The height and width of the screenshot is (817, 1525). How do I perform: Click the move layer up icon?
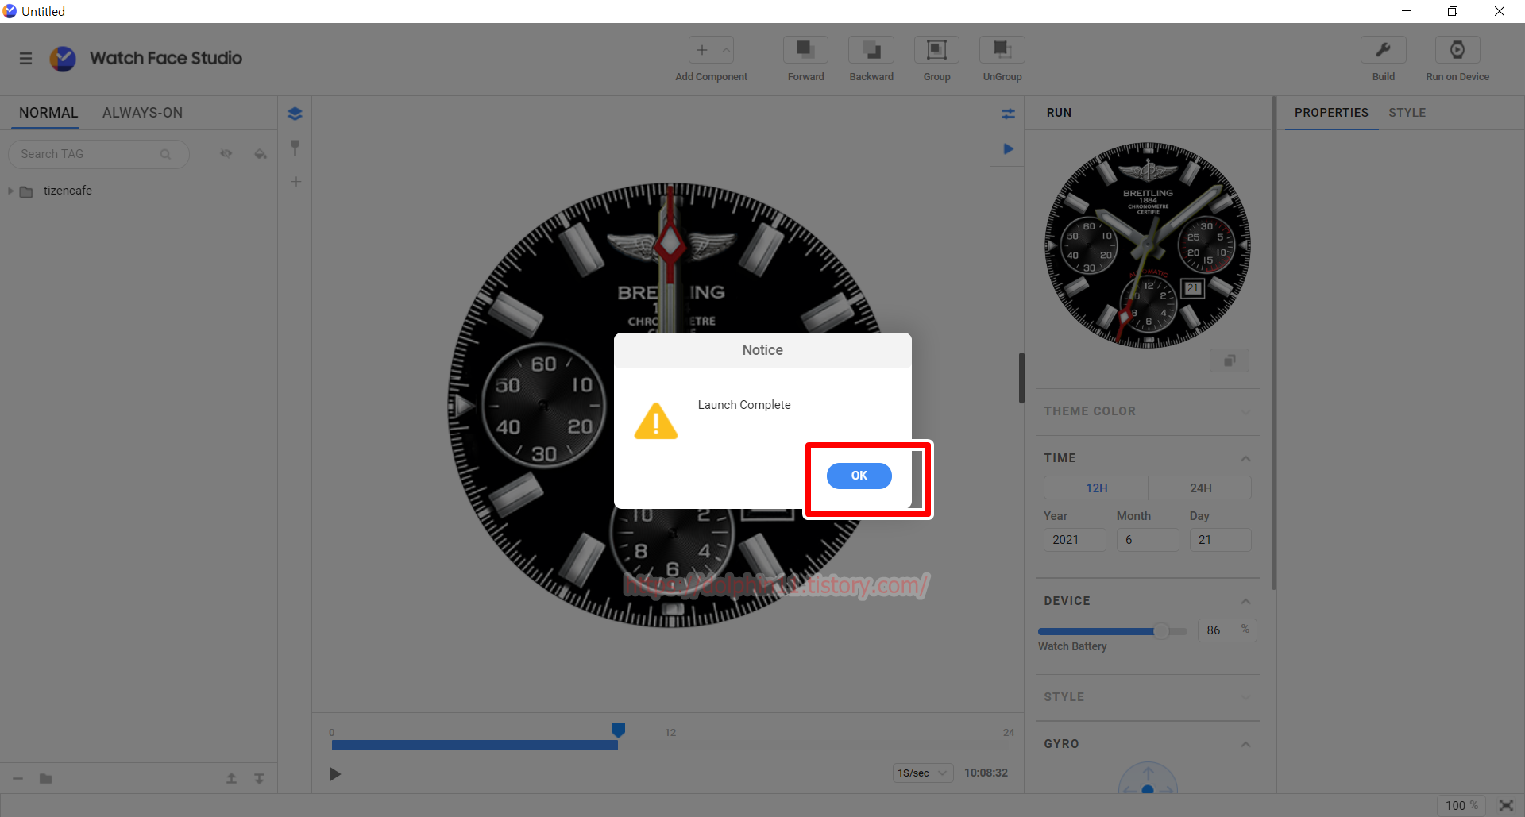pos(231,779)
